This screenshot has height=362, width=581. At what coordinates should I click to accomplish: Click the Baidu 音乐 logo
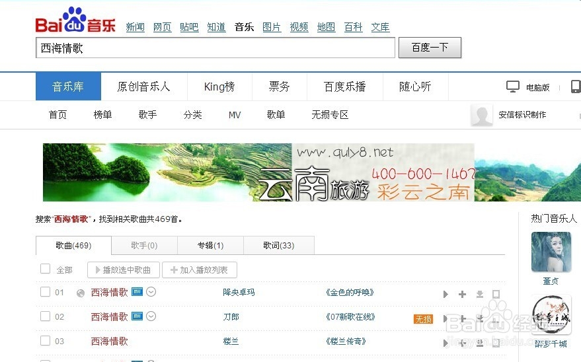(x=75, y=20)
